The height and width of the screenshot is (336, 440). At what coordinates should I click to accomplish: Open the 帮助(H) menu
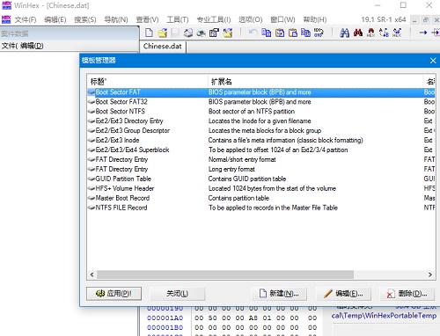point(315,19)
